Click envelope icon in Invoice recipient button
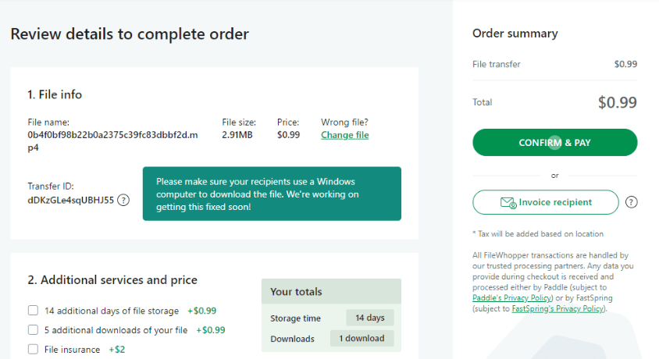 (508, 202)
